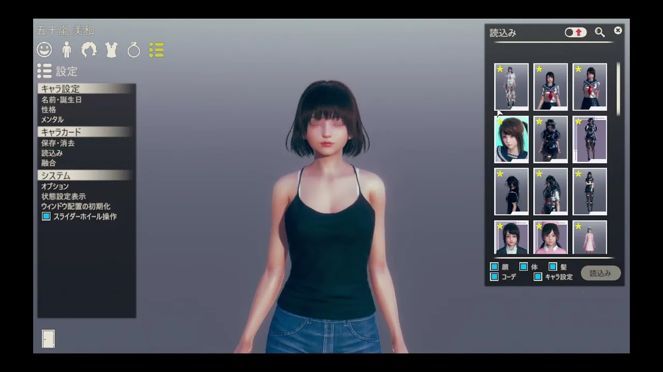Viewport: 663px width, 372px height.
Task: Open 保存・消去 menu item
Action: pyautogui.click(x=58, y=143)
